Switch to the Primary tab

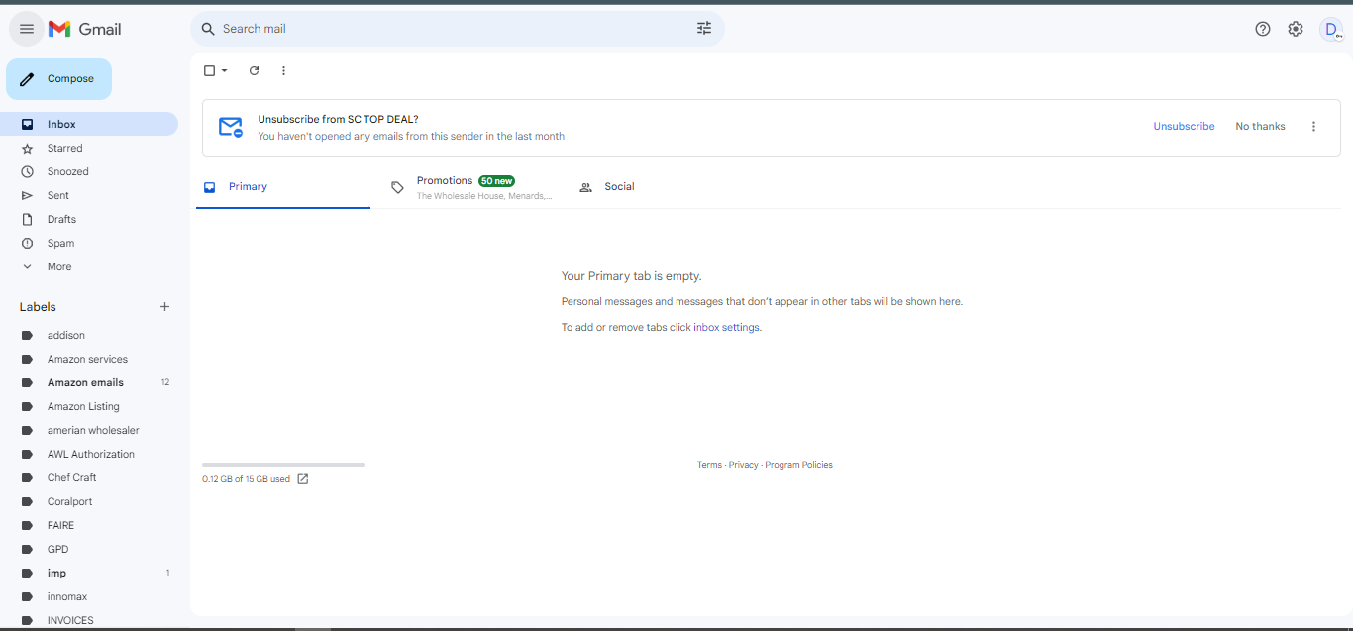tap(283, 187)
